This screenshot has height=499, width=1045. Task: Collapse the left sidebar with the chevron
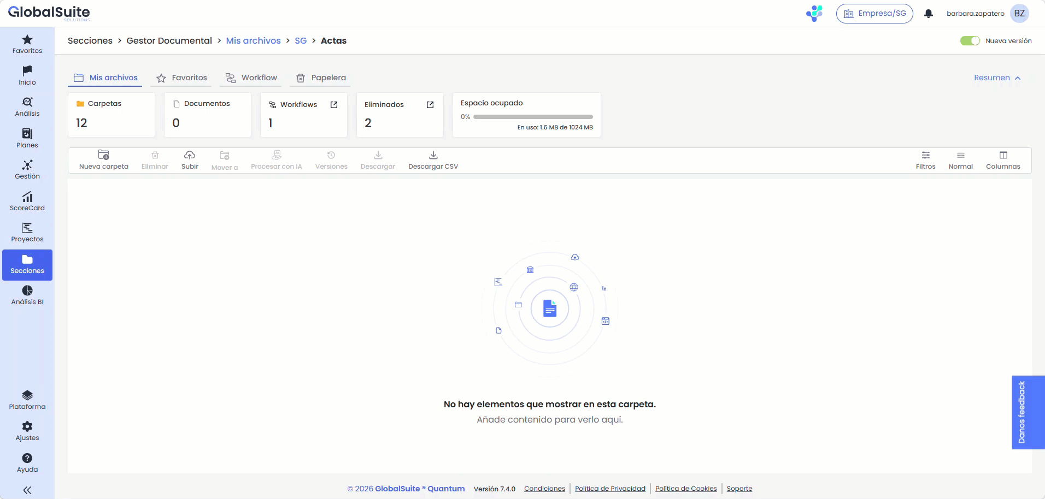[27, 490]
